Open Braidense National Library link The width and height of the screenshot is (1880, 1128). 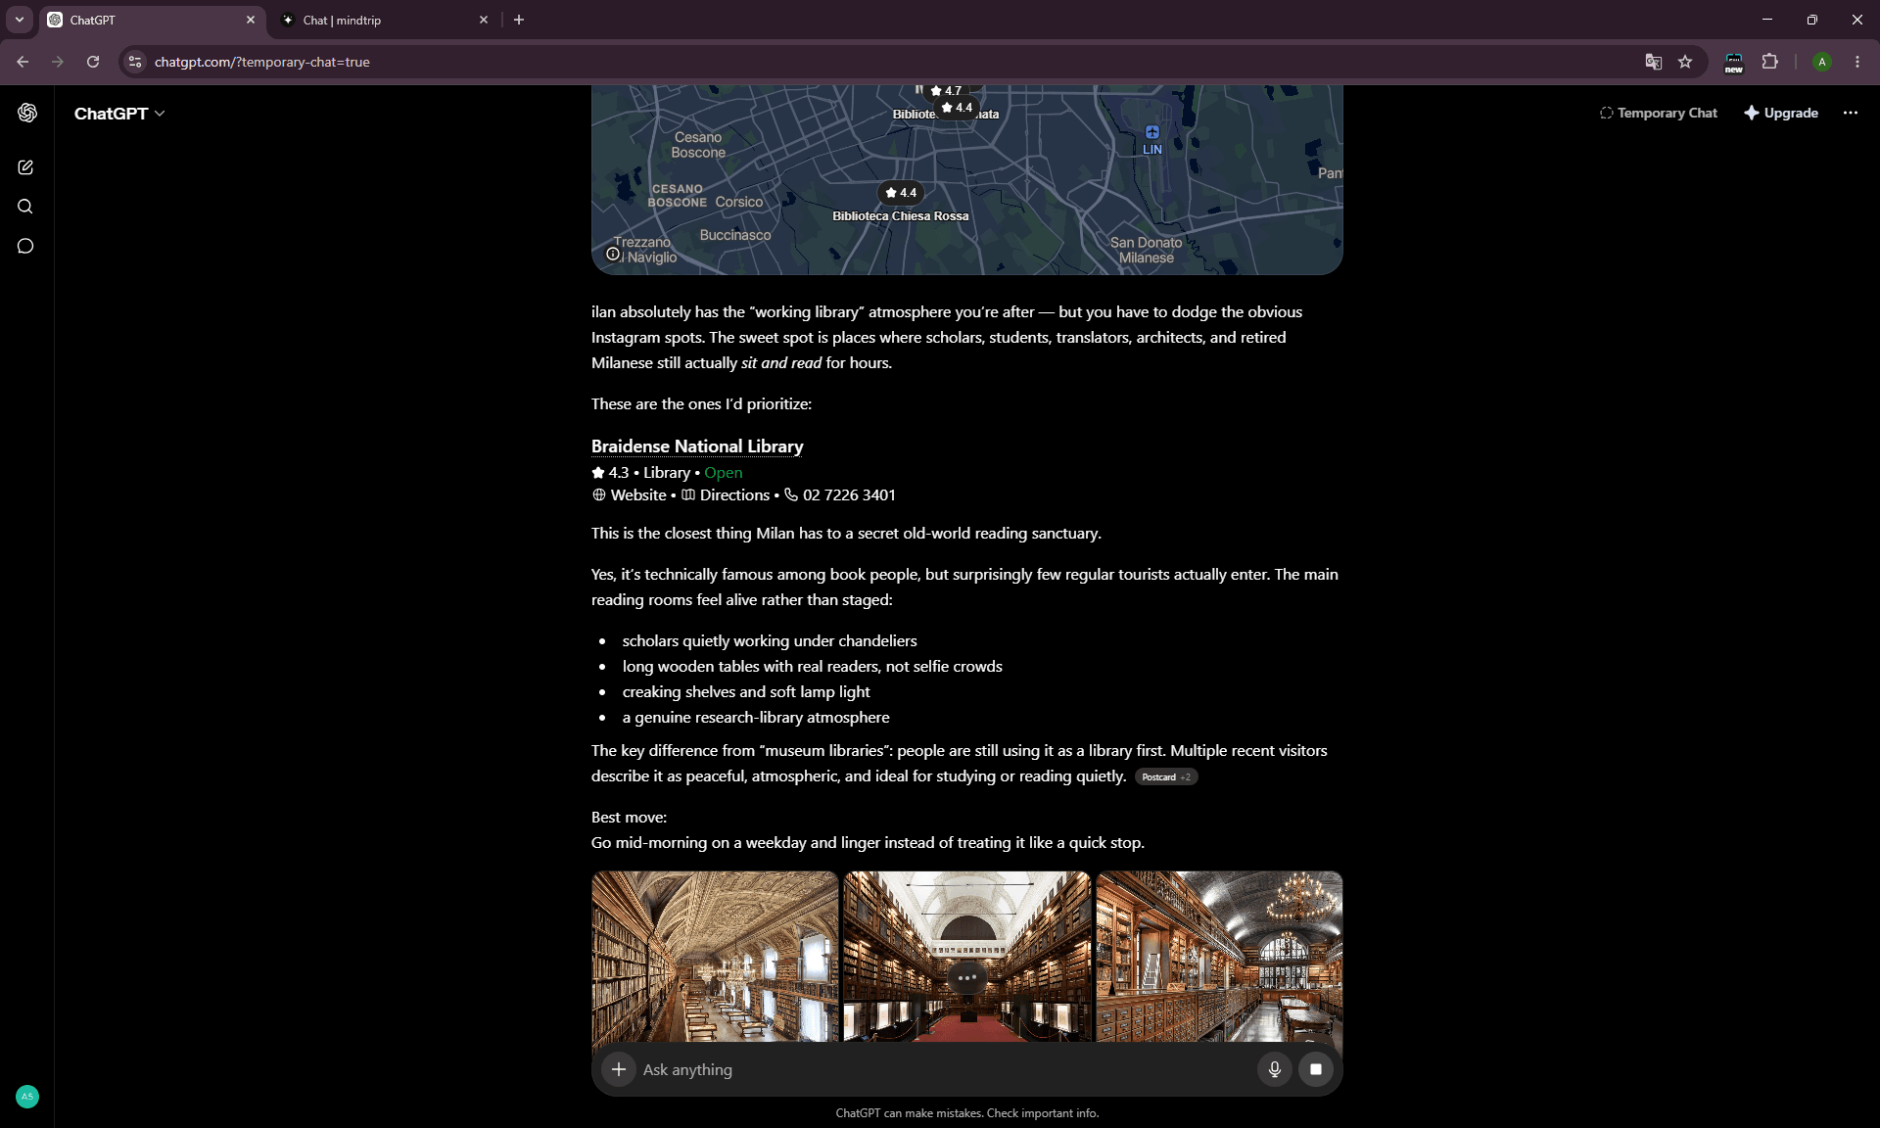coord(697,446)
